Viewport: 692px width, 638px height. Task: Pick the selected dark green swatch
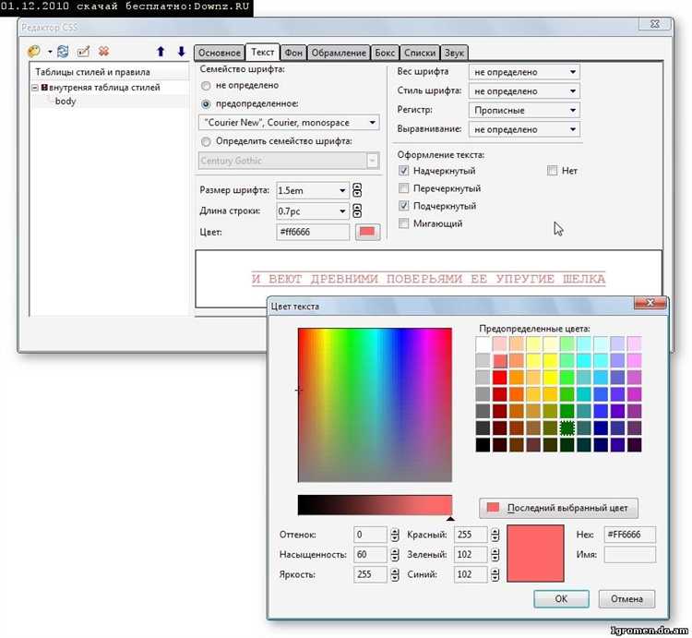coord(567,427)
